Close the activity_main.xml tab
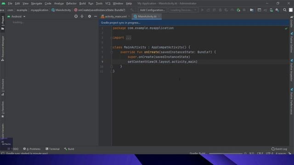Image resolution: width=294 pixels, height=165 pixels. (129, 16)
